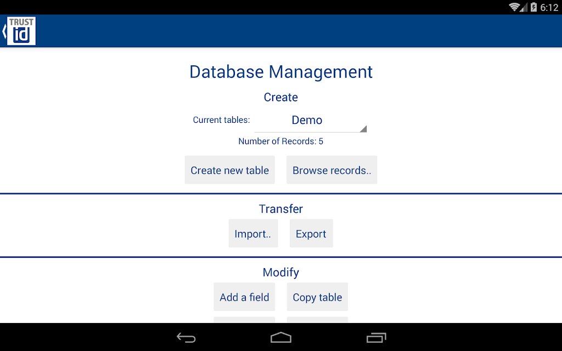Click the Number of Records: 5 text
The height and width of the screenshot is (351, 562).
click(281, 141)
